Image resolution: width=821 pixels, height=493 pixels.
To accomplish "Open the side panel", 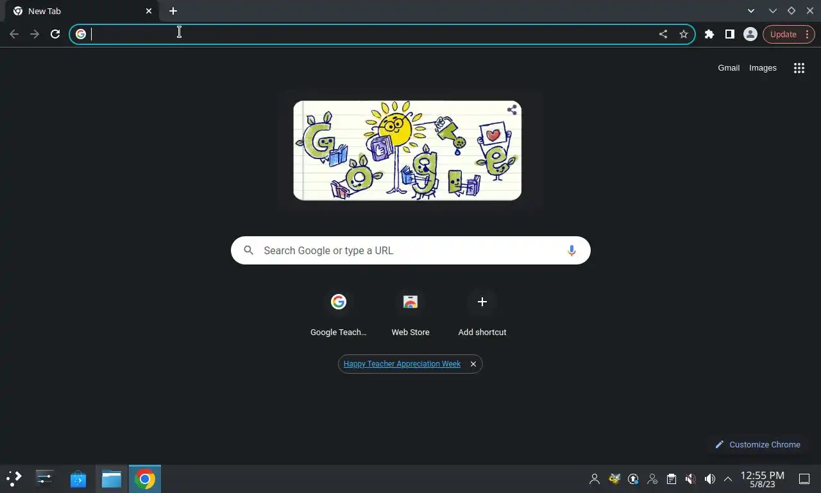I will pos(729,34).
